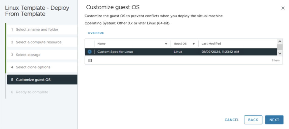289x129 pixels.
Task: Jump to step 3 Select storage
Action: pos(28,55)
